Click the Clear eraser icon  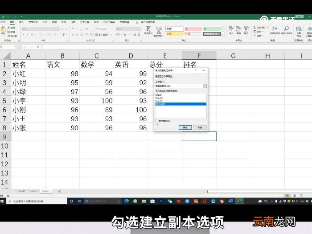click(x=255, y=36)
